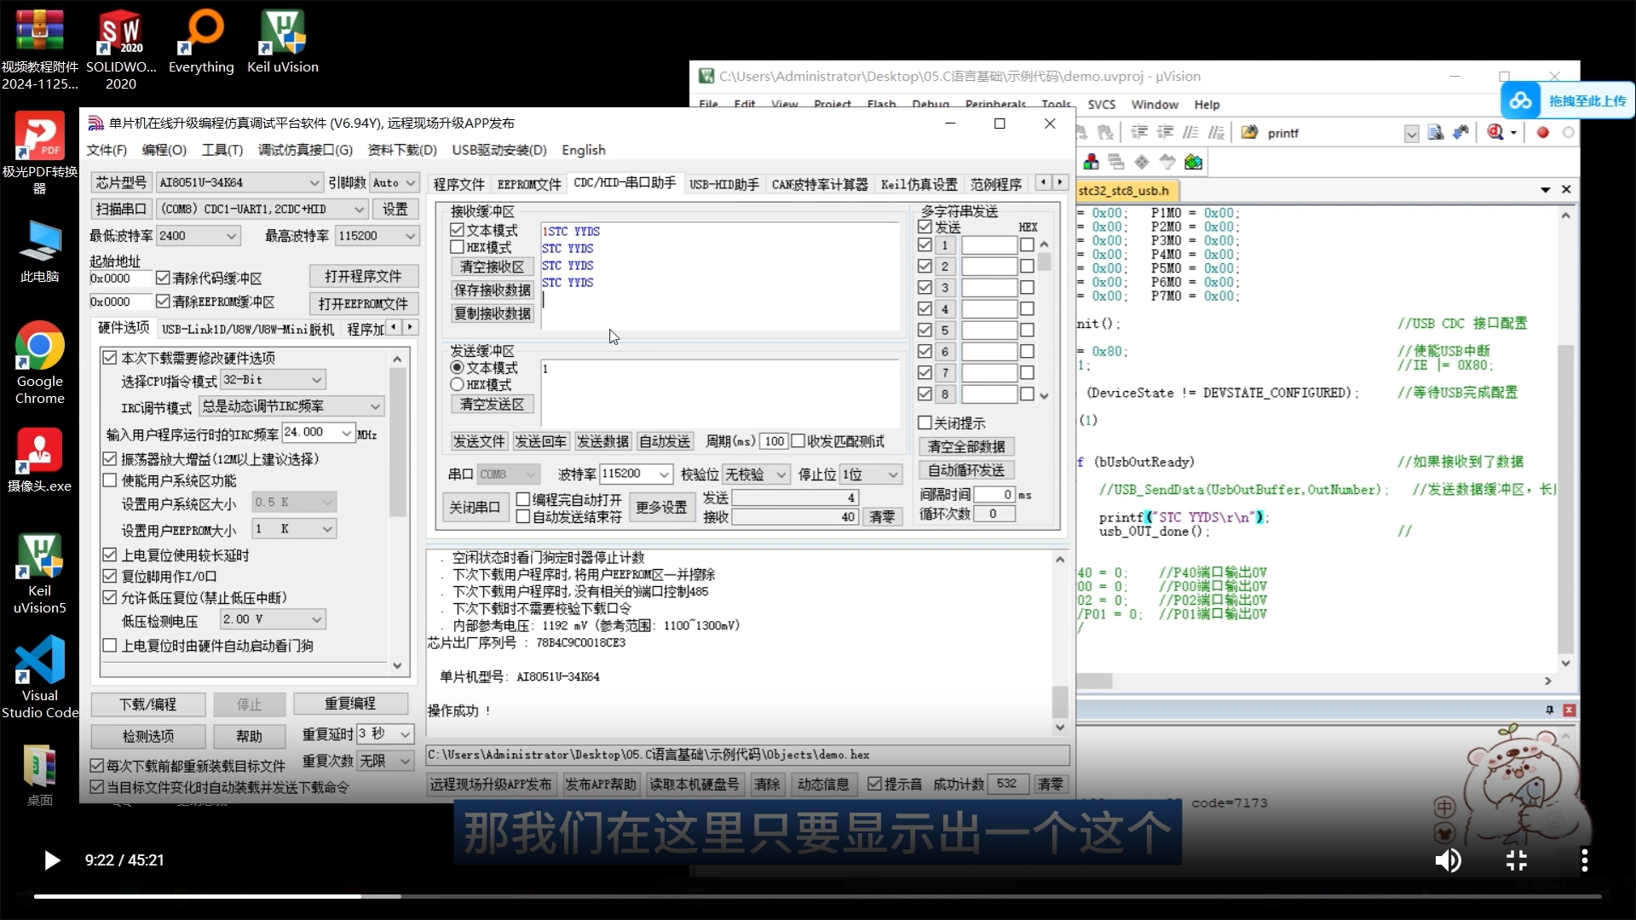Click the Select Software Packs icon
This screenshot has height=920, width=1636.
click(1167, 162)
